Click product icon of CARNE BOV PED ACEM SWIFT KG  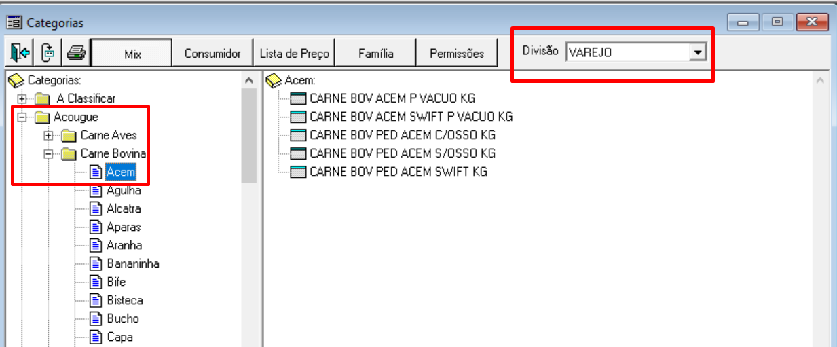pyautogui.click(x=298, y=172)
